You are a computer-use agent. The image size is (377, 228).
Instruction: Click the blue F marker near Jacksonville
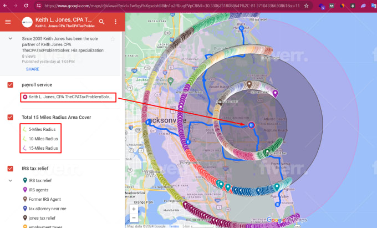click(148, 122)
